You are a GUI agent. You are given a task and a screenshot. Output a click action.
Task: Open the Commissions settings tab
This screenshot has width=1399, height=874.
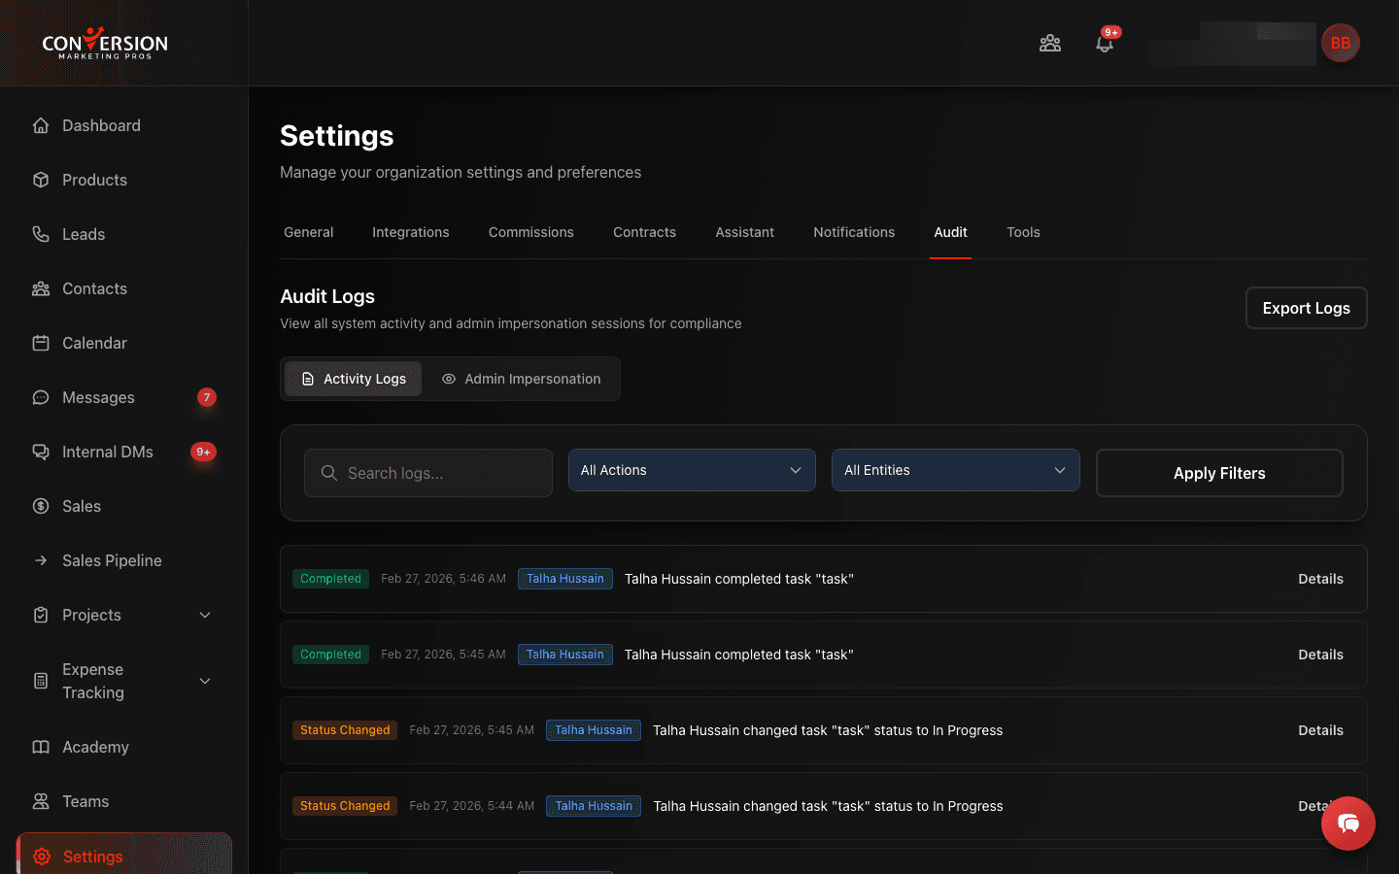pyautogui.click(x=530, y=232)
